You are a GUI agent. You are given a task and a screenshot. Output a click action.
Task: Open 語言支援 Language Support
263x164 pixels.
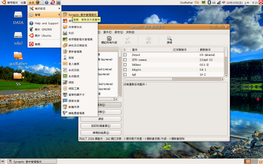pos(79,101)
